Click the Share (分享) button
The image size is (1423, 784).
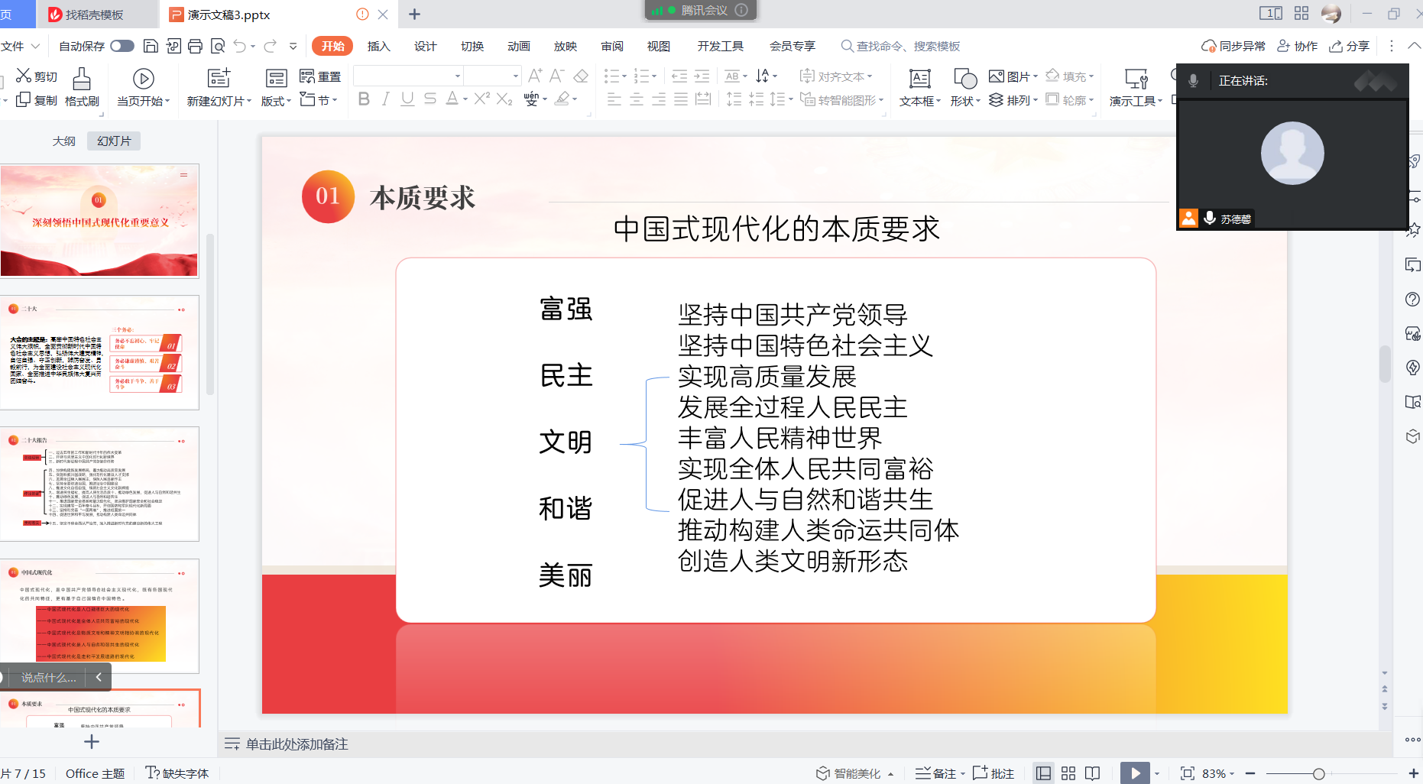1350,47
